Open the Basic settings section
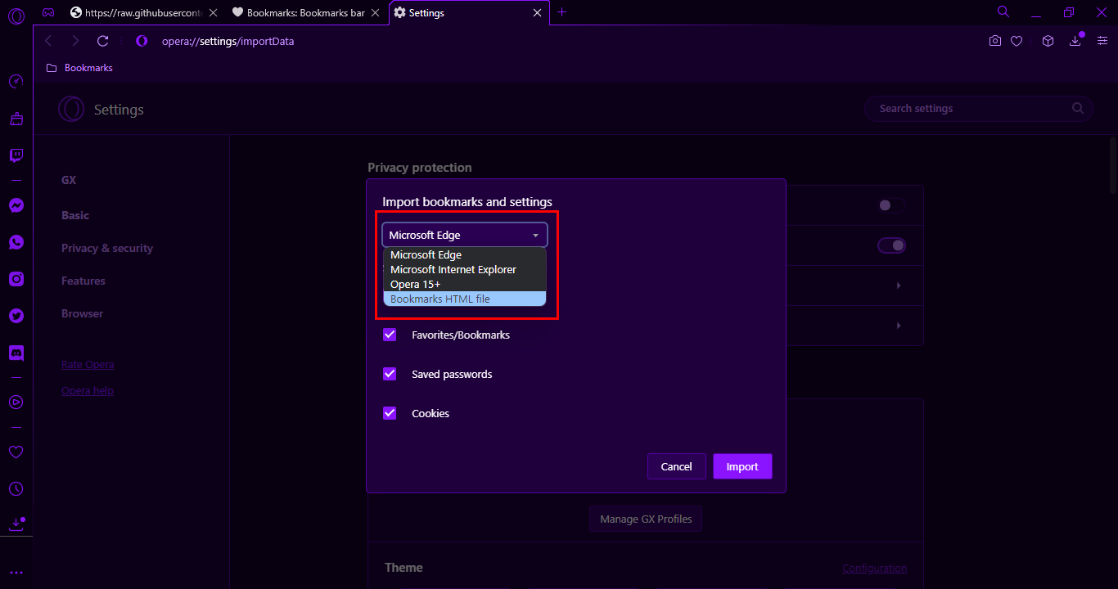Screen dimensions: 1118x589 (x=75, y=215)
